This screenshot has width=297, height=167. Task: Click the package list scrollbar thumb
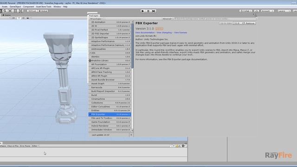[132, 46]
